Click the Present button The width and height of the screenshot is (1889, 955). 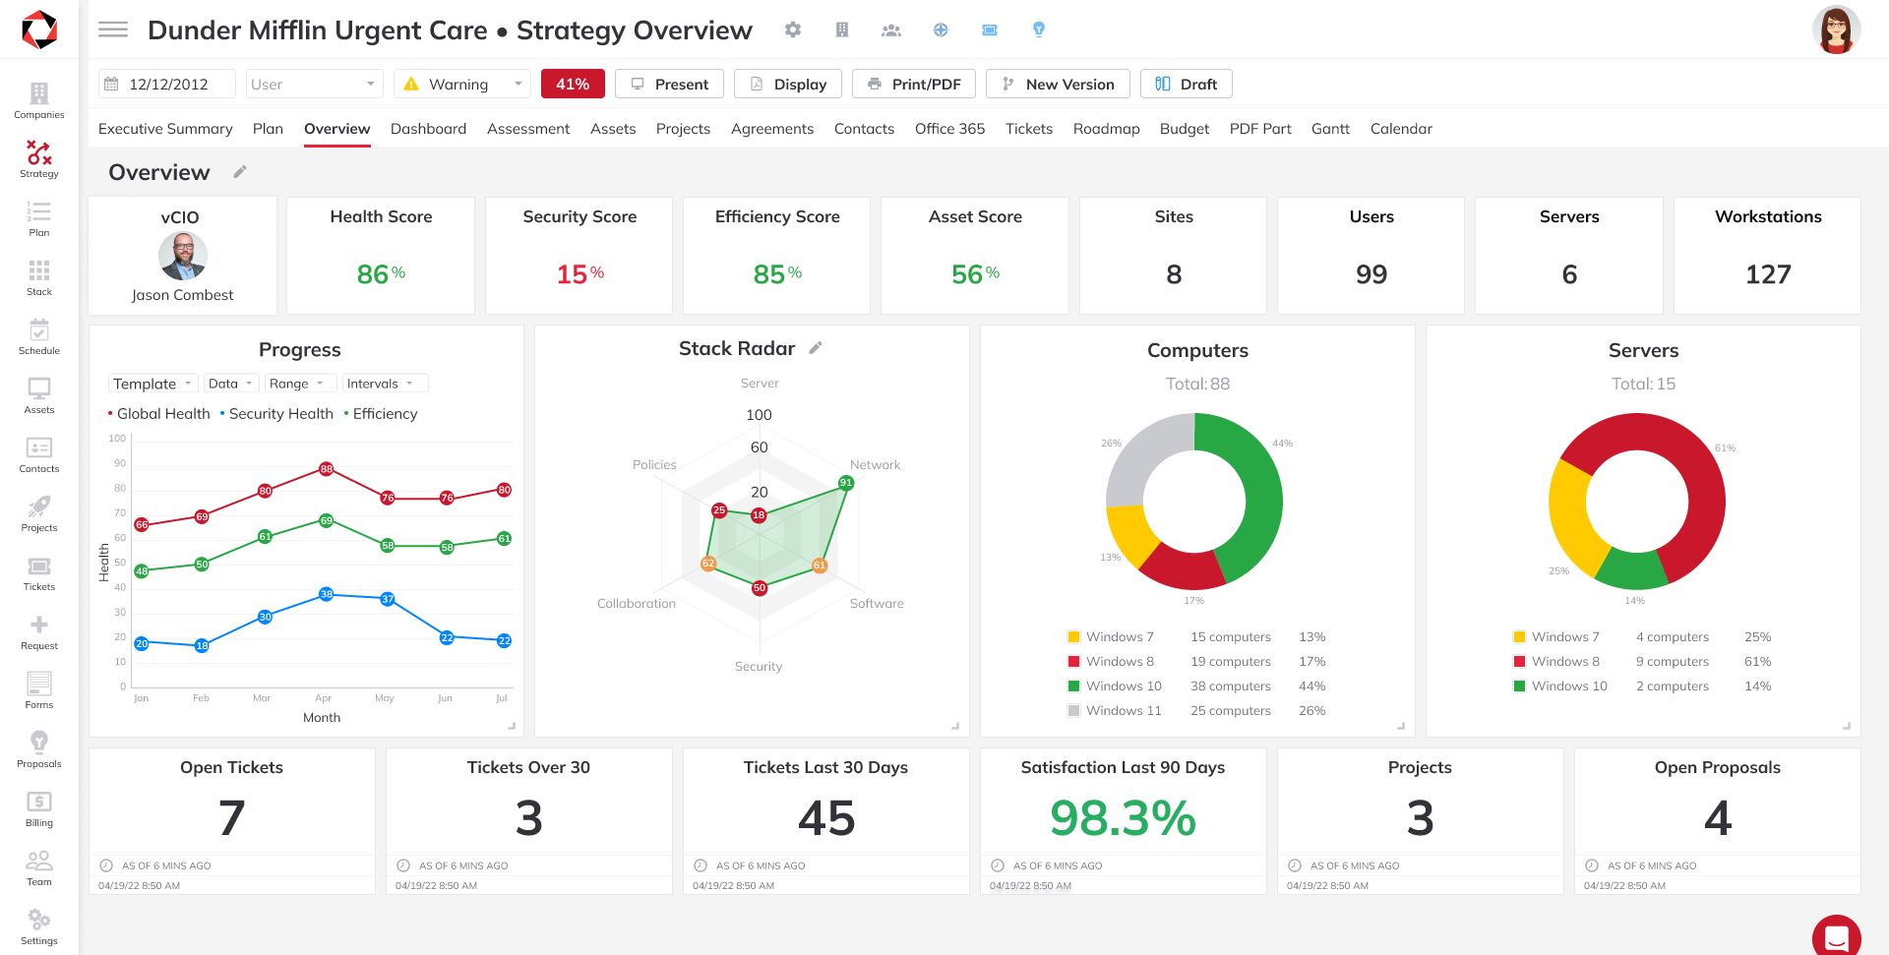click(x=669, y=84)
